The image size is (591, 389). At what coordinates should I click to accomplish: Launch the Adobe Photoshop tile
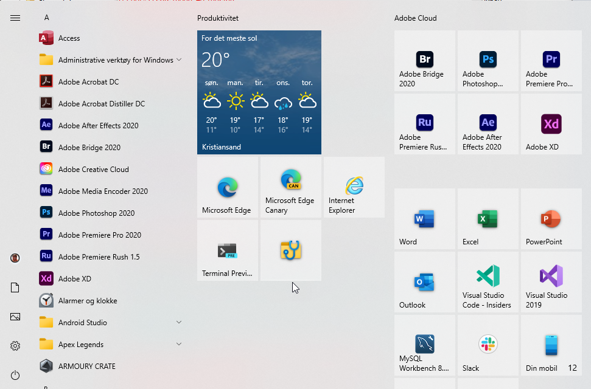(488, 61)
